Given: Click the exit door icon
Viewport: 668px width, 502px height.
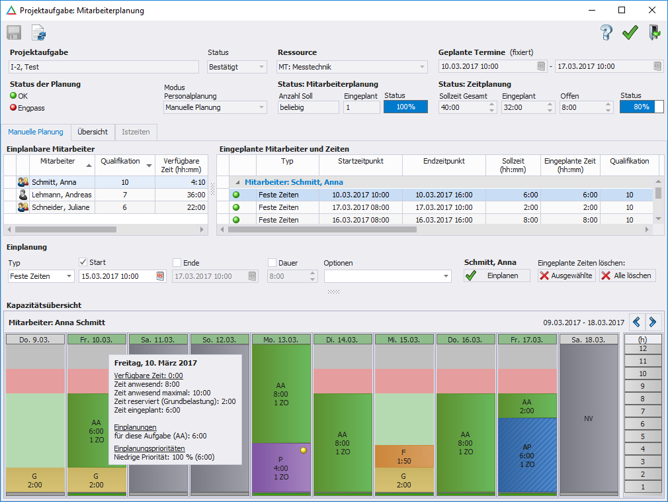Looking at the screenshot, I should point(654,32).
